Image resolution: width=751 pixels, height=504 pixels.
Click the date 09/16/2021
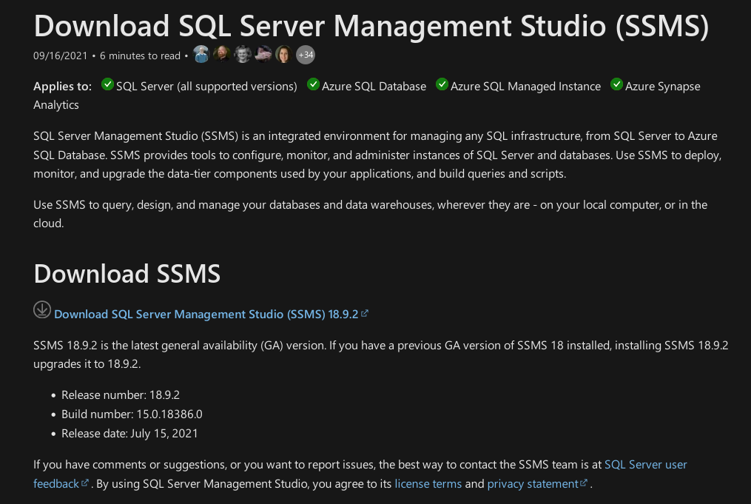click(61, 56)
